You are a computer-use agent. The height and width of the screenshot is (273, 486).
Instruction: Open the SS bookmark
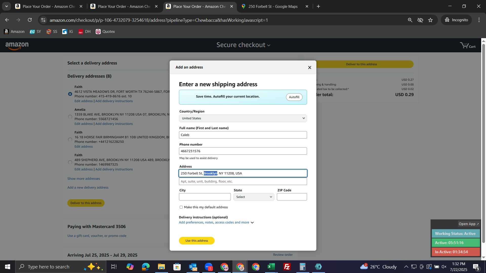point(52,32)
